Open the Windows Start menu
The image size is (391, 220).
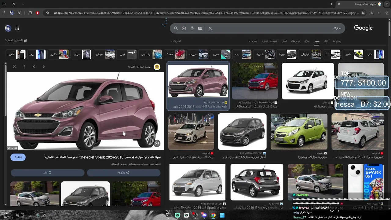pyautogui.click(x=222, y=215)
